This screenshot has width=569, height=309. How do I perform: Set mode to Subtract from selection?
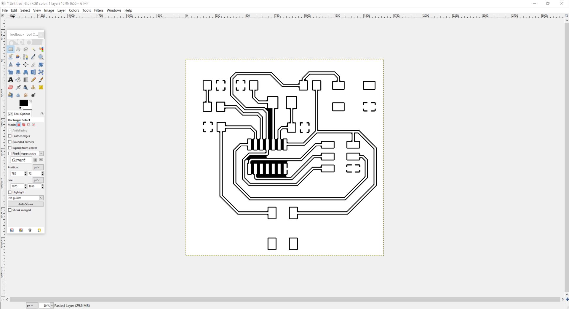[29, 125]
